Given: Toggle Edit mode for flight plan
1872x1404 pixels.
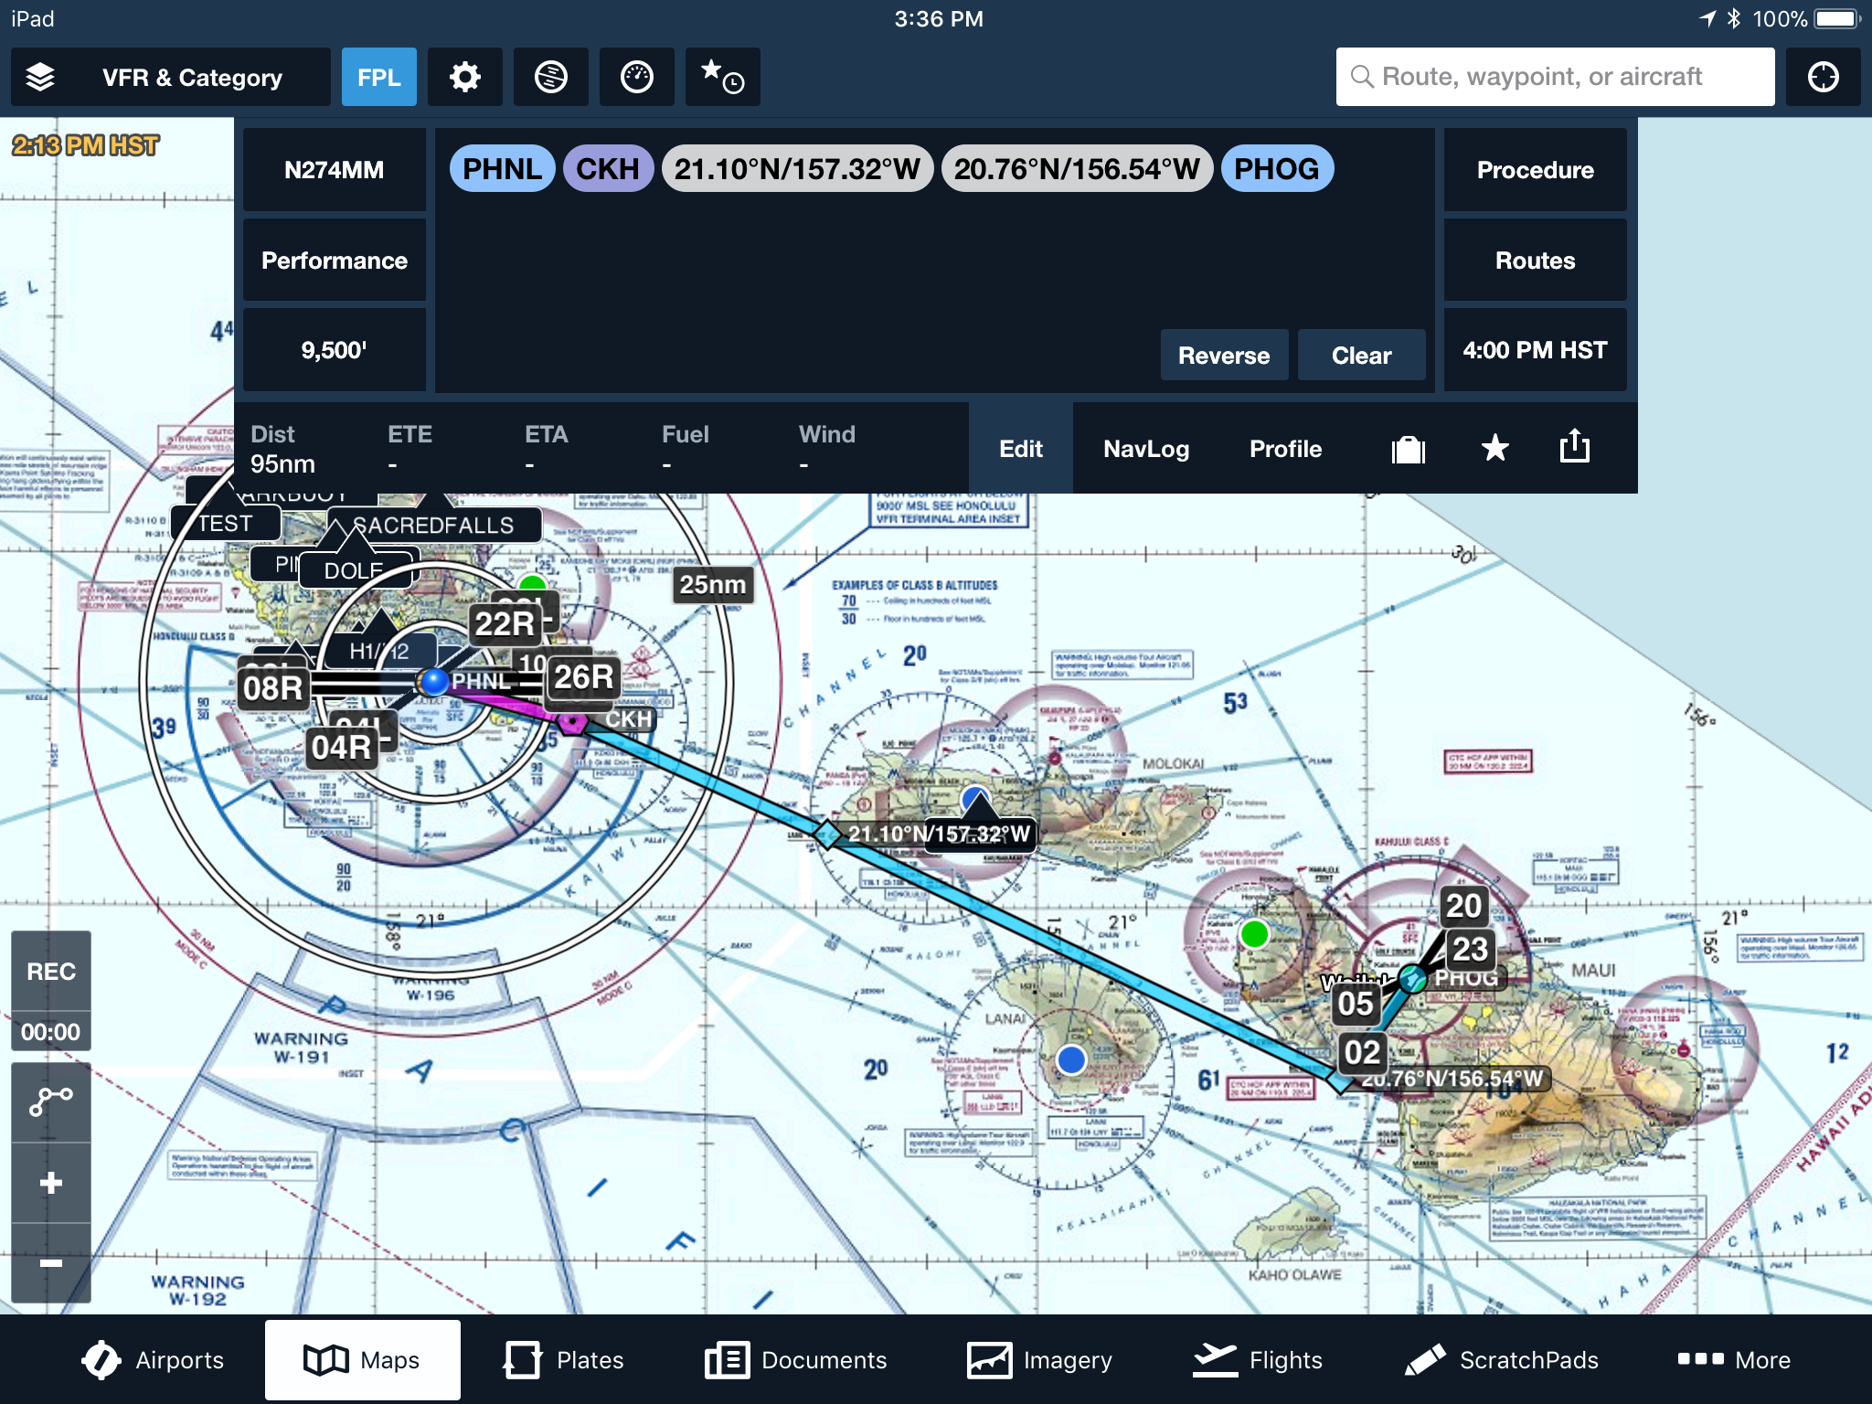Looking at the screenshot, I should coord(1020,449).
